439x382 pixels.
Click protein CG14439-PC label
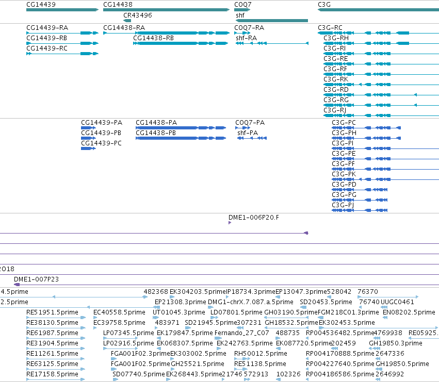coord(101,143)
